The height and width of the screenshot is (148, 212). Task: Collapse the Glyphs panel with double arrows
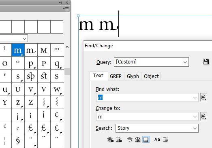coord(60,2)
